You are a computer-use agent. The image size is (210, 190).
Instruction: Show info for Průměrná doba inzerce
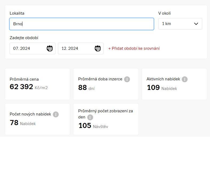127,79
